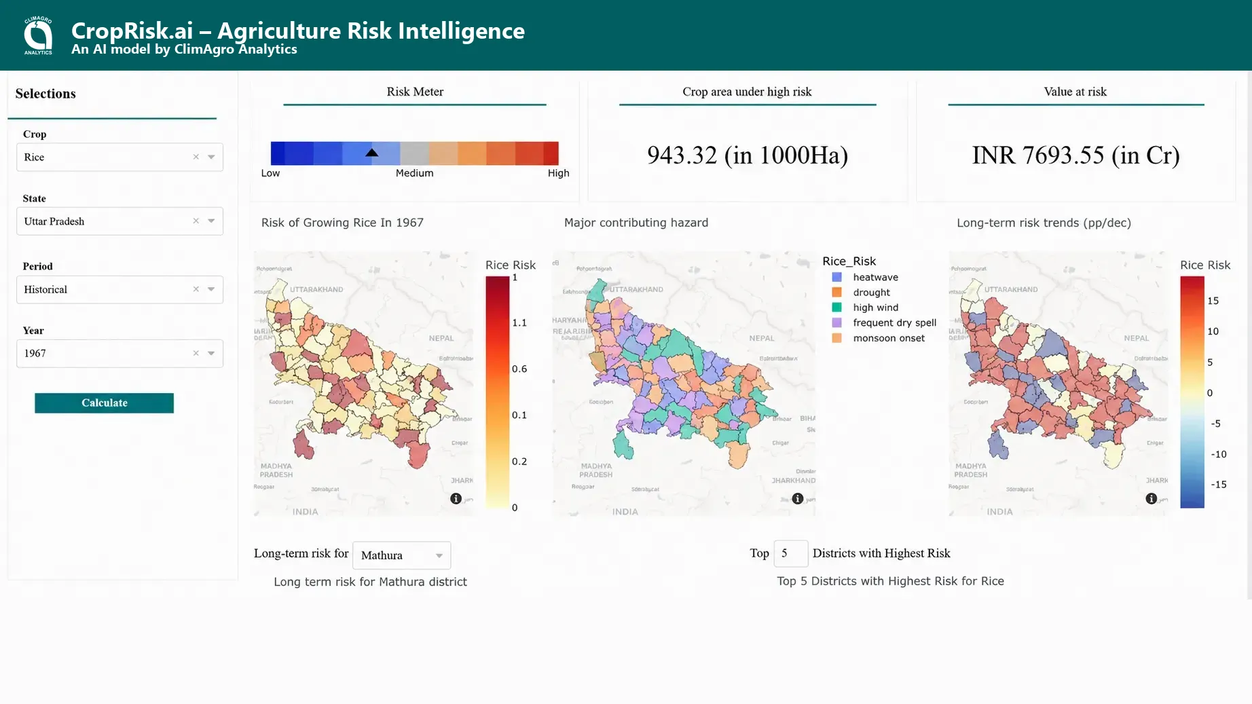
Task: Click the Historical period field
Action: 119,289
